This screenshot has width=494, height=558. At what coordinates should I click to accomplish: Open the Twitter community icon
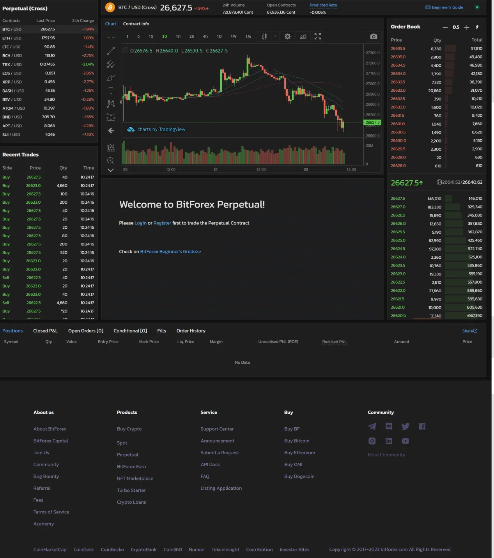point(405,426)
